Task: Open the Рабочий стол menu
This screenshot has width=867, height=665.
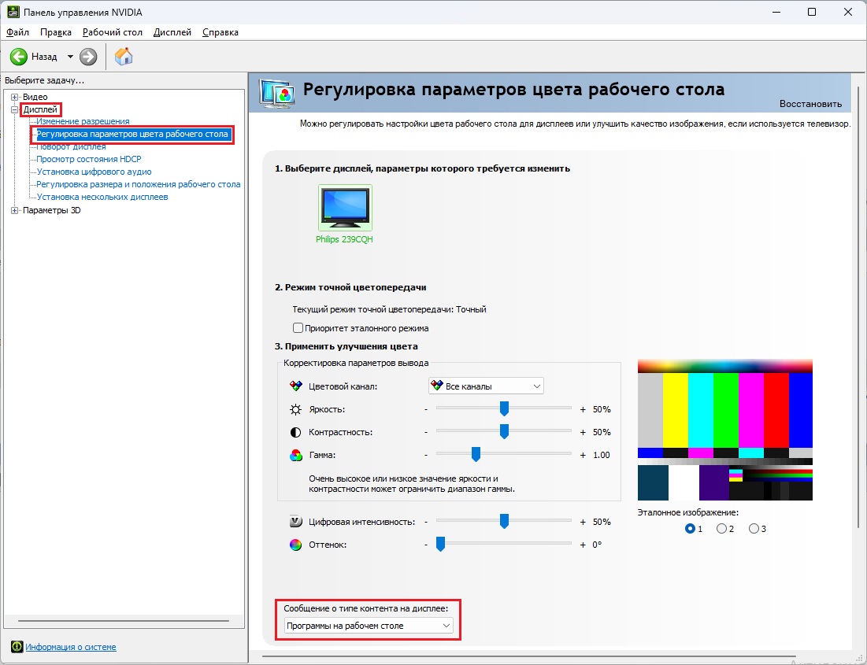Action: pyautogui.click(x=113, y=32)
